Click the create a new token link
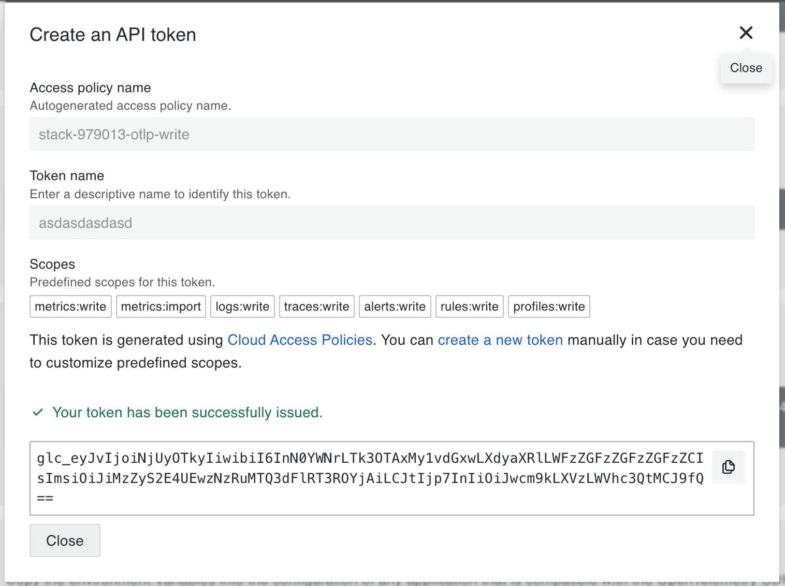The image size is (785, 586). click(500, 340)
